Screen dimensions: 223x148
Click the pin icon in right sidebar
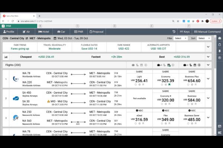pyautogui.click(x=220, y=51)
